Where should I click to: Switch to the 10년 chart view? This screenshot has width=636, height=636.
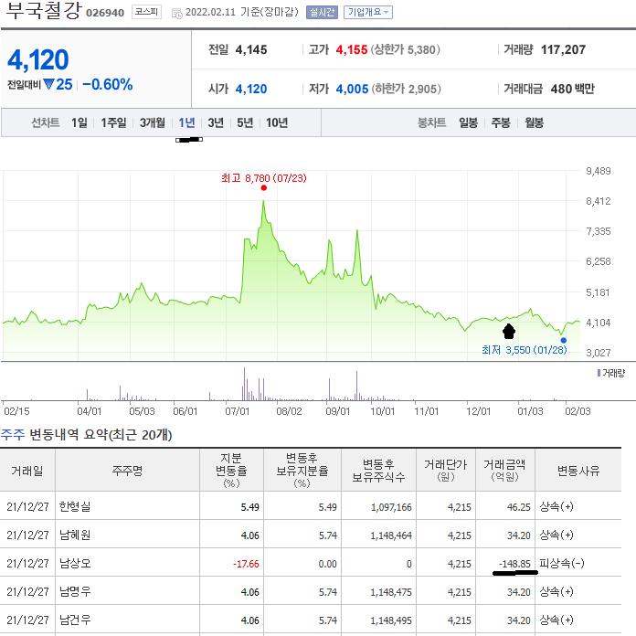(x=277, y=122)
